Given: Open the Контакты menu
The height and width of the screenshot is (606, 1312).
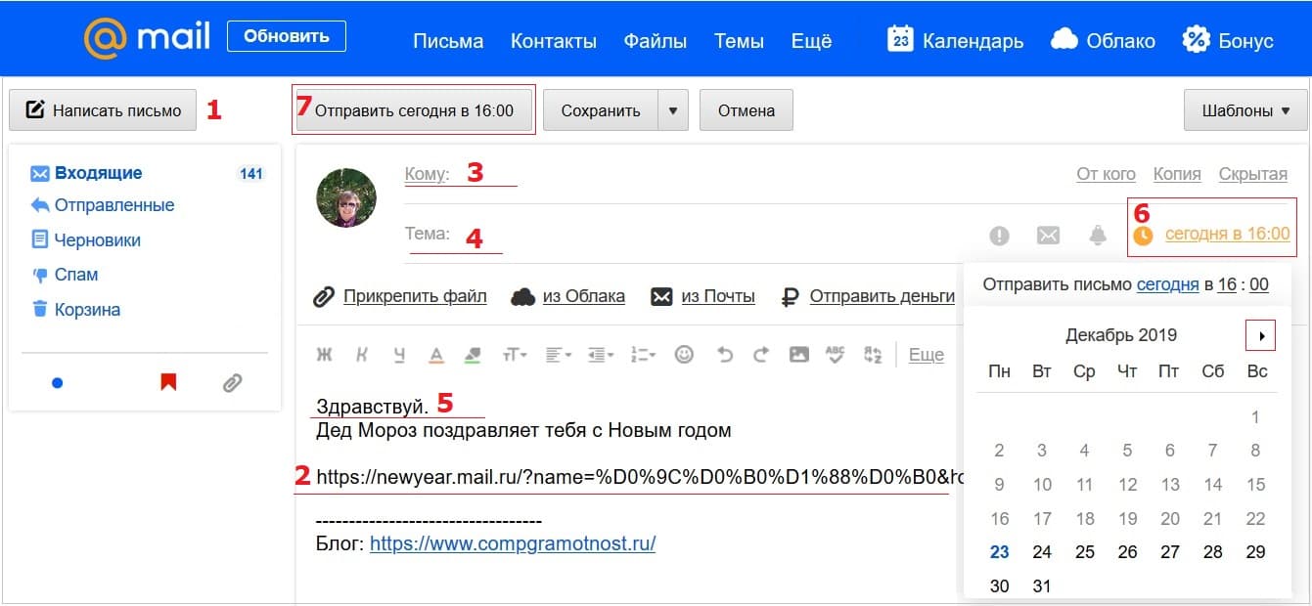Looking at the screenshot, I should 553,41.
